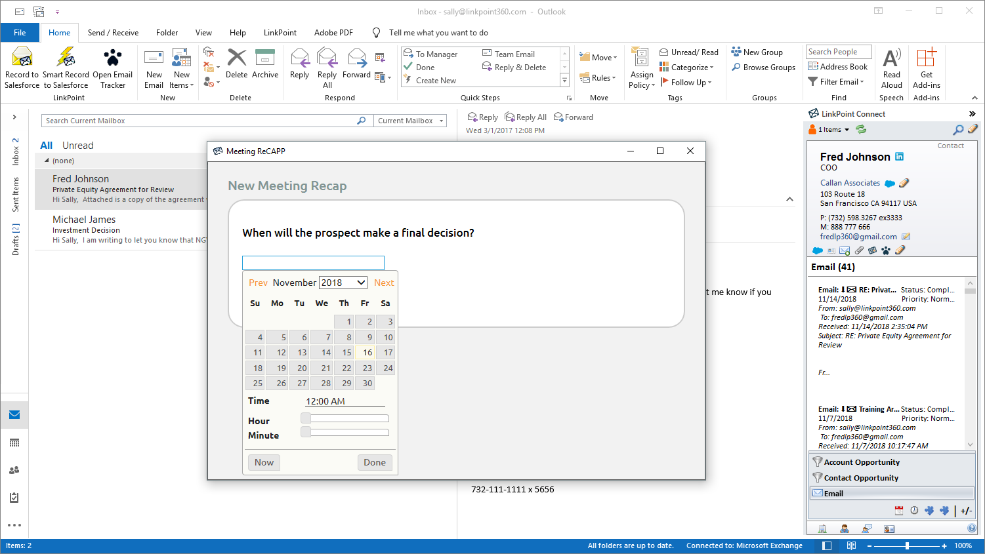The image size is (985, 554).
Task: Click Record to Salesforce ribbon icon
Action: [22, 58]
